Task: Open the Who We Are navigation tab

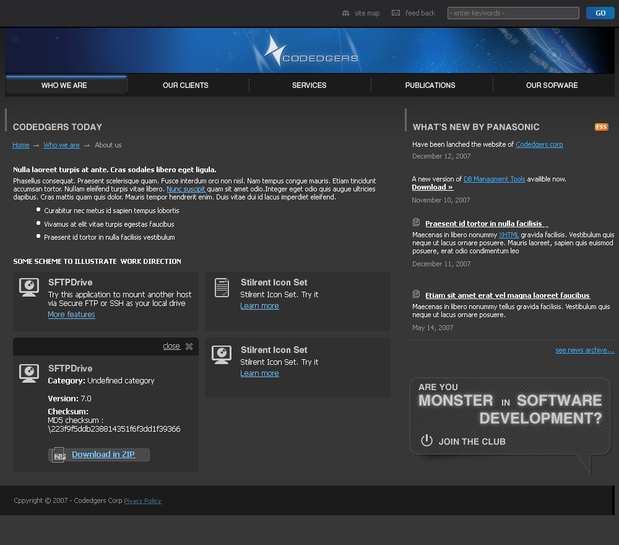Action: click(64, 85)
